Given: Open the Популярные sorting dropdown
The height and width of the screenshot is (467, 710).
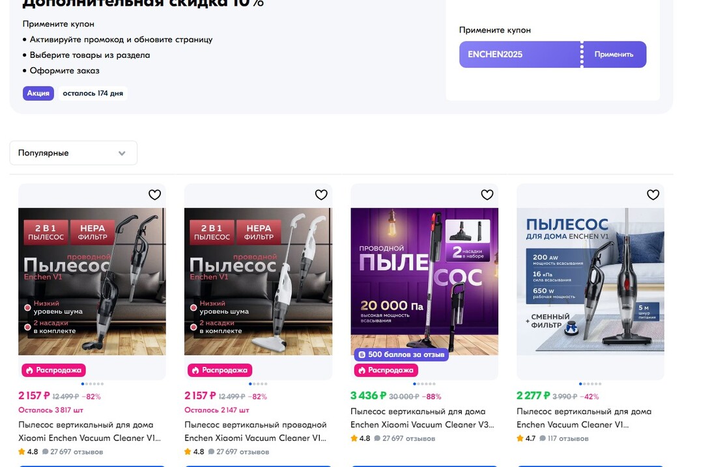Looking at the screenshot, I should (x=74, y=153).
